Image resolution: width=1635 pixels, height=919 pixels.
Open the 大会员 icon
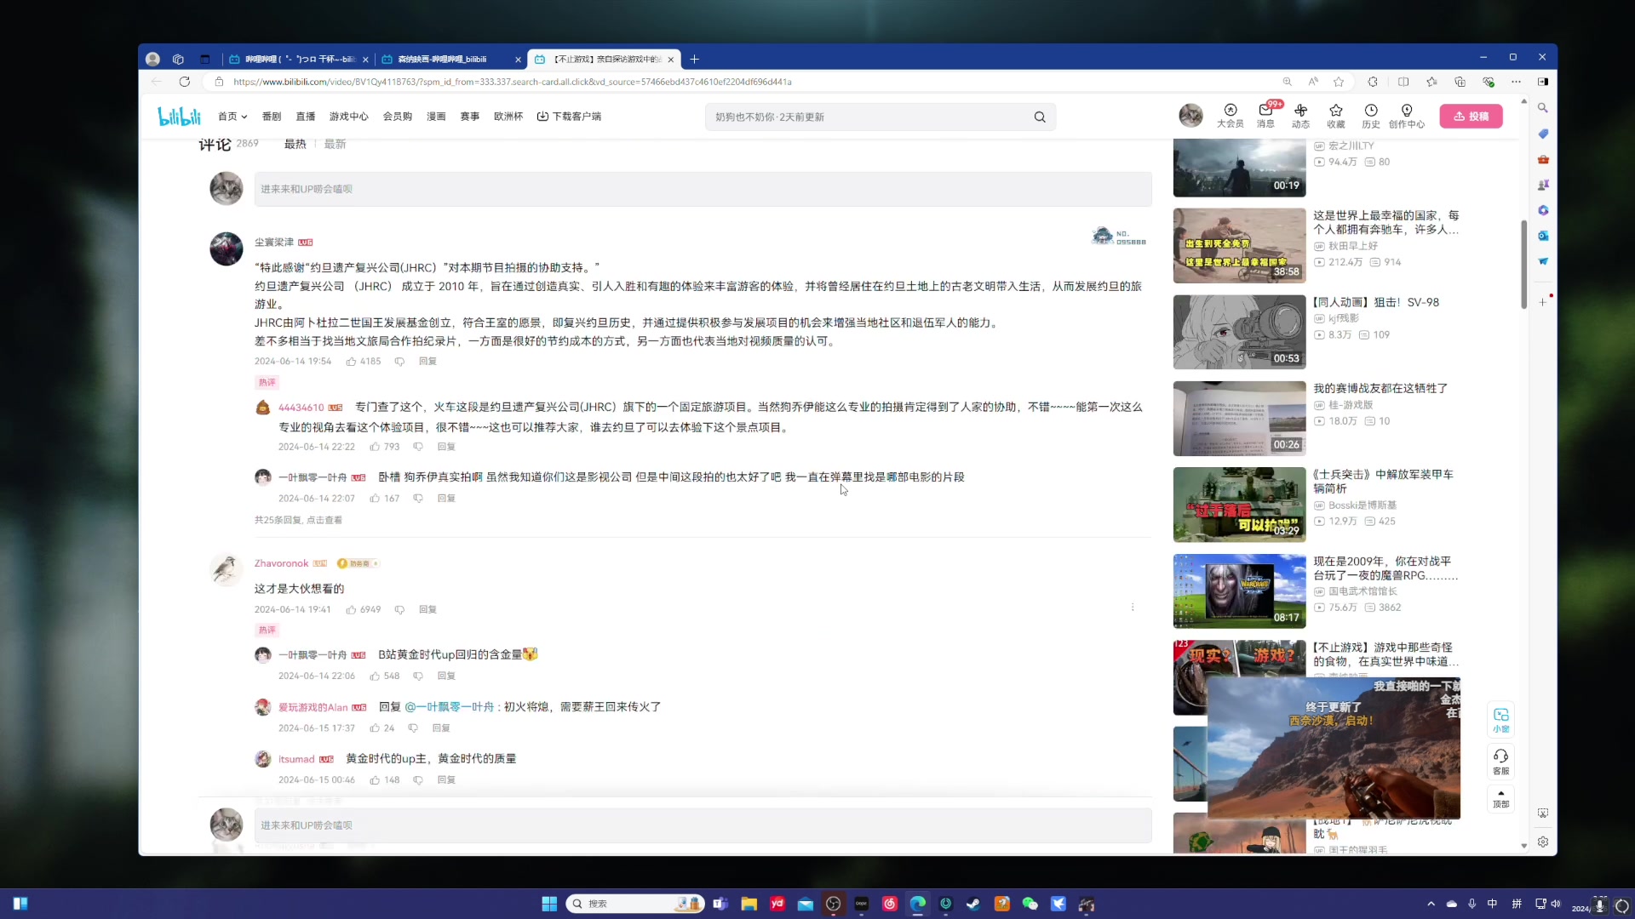[x=1230, y=116]
